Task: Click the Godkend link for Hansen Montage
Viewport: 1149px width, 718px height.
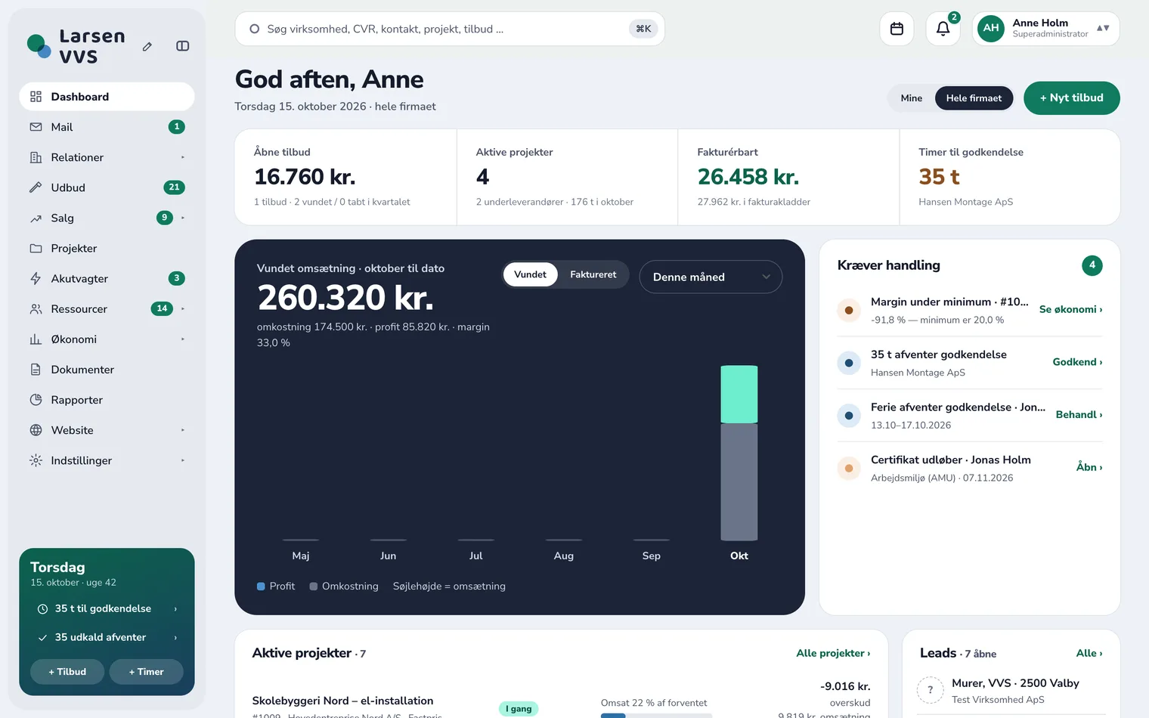Action: coord(1077,363)
